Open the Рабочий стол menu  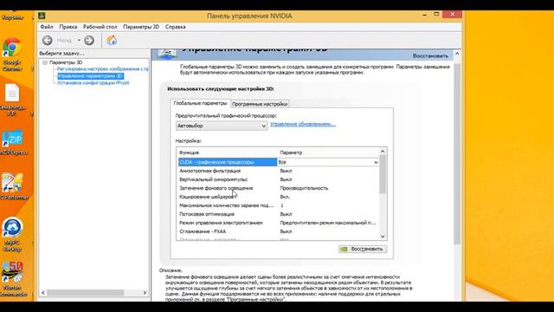tap(100, 27)
